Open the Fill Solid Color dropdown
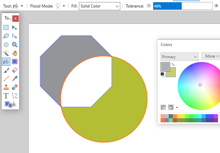 pyautogui.click(x=99, y=6)
